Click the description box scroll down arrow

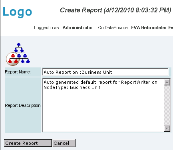(167, 128)
